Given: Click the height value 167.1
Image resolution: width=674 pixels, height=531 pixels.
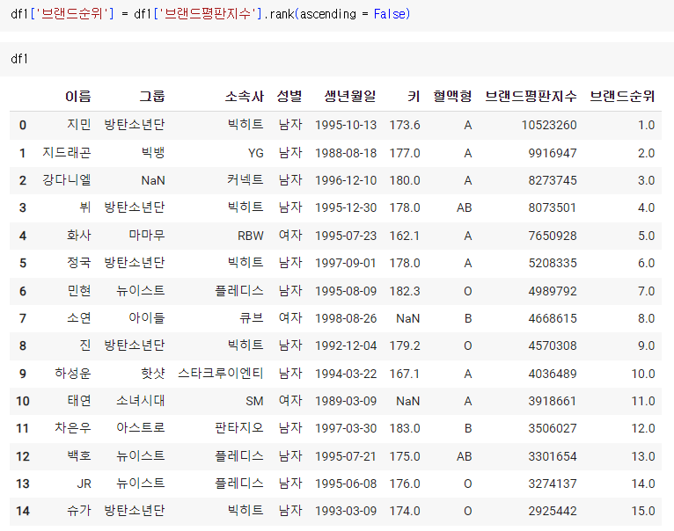Looking at the screenshot, I should click(405, 374).
